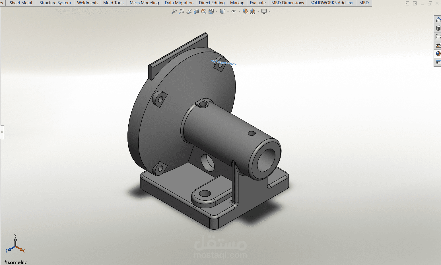Expand the Display Style dropdown arrow

click(228, 12)
